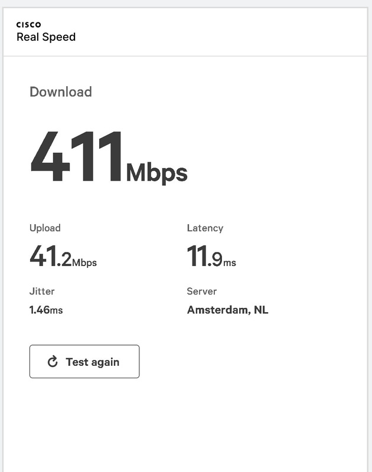Select the Amsterdam, NL server name
372x472 pixels.
[227, 310]
